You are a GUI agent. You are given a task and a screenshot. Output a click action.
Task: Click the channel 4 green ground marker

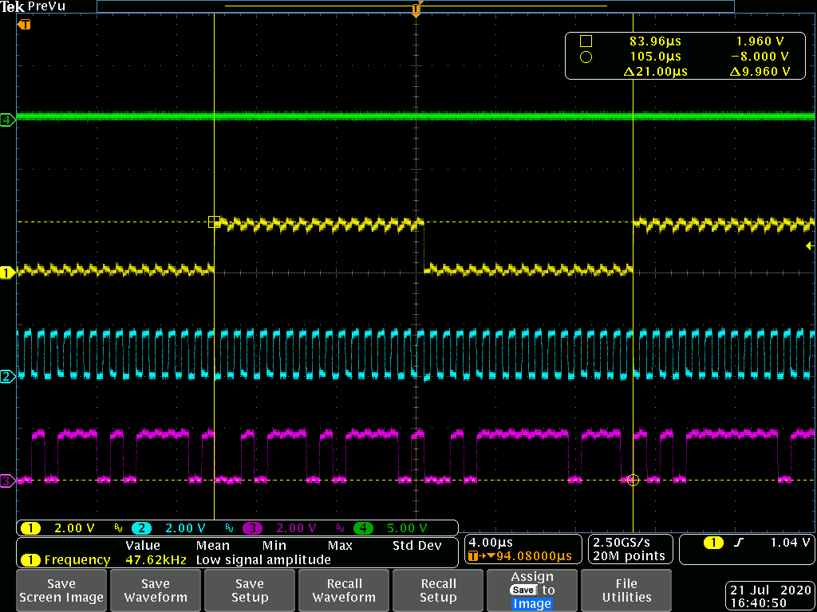[x=7, y=120]
